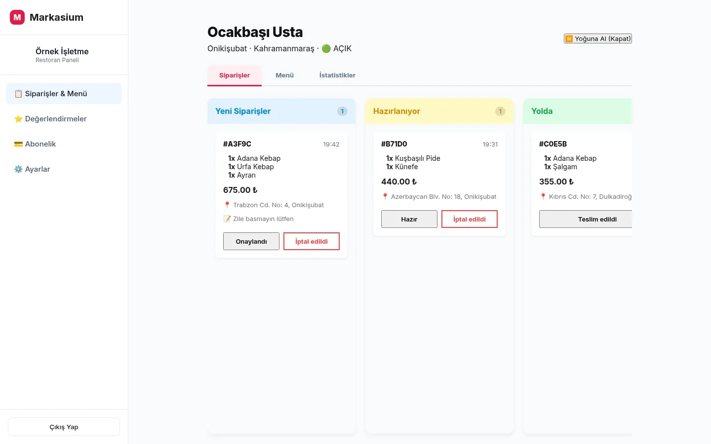Click the Yolda column header
Image resolution: width=711 pixels, height=444 pixels.
tap(578, 111)
